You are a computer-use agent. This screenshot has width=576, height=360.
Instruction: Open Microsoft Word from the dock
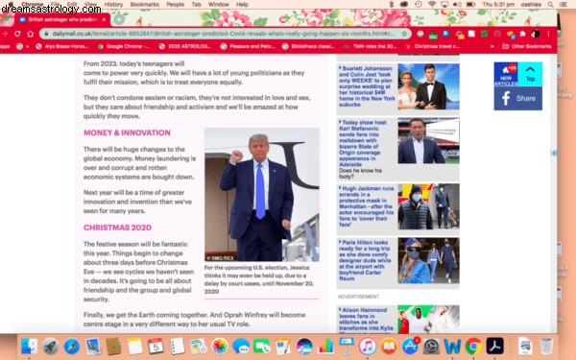pos(452,347)
